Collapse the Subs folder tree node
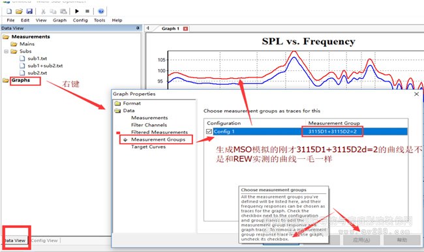The height and width of the screenshot is (252, 424). point(6,51)
